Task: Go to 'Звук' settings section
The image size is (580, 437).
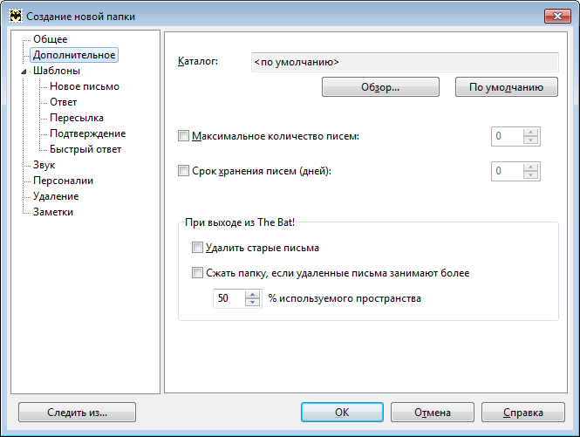Action: coord(44,165)
